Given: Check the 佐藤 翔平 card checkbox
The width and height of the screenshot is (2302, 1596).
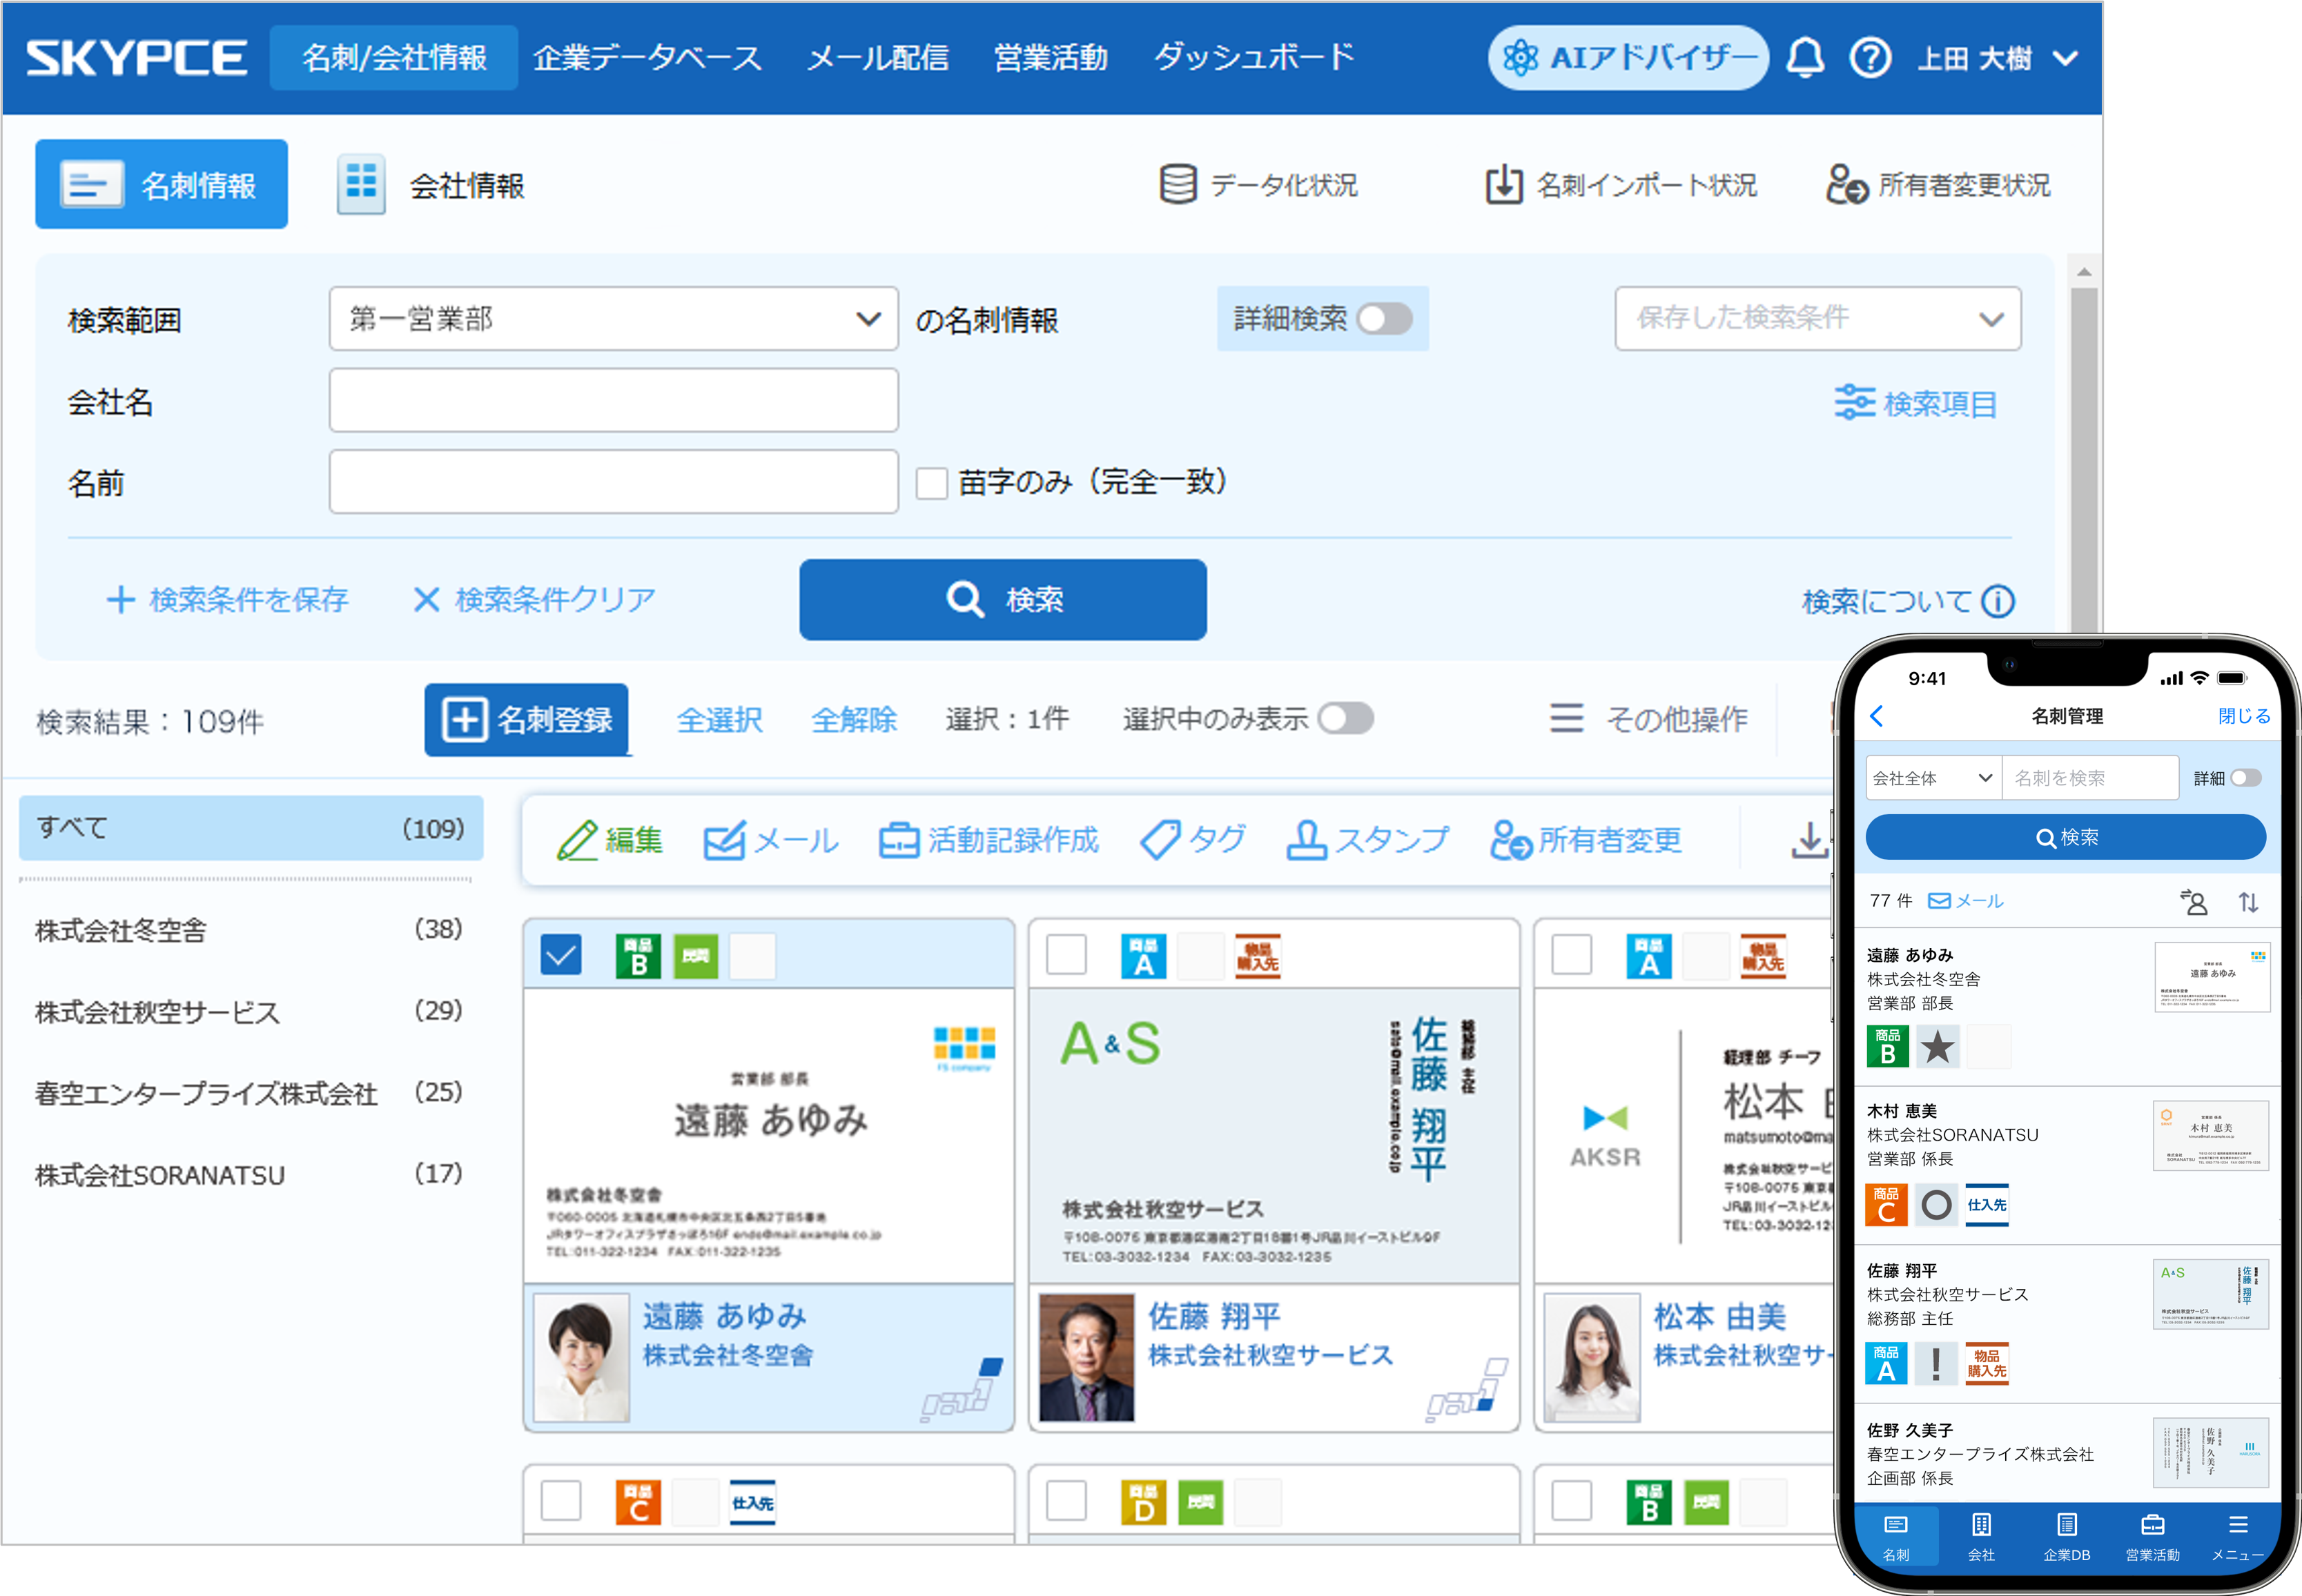Looking at the screenshot, I should 1066,955.
